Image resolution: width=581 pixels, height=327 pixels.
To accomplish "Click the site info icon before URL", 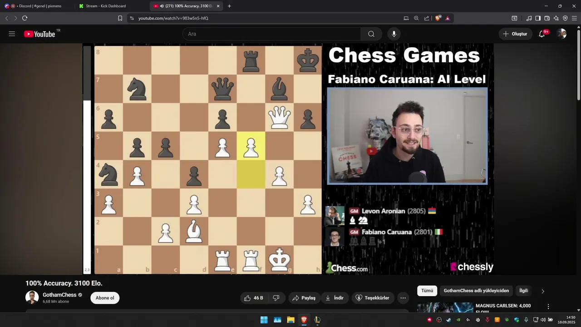I will [132, 18].
